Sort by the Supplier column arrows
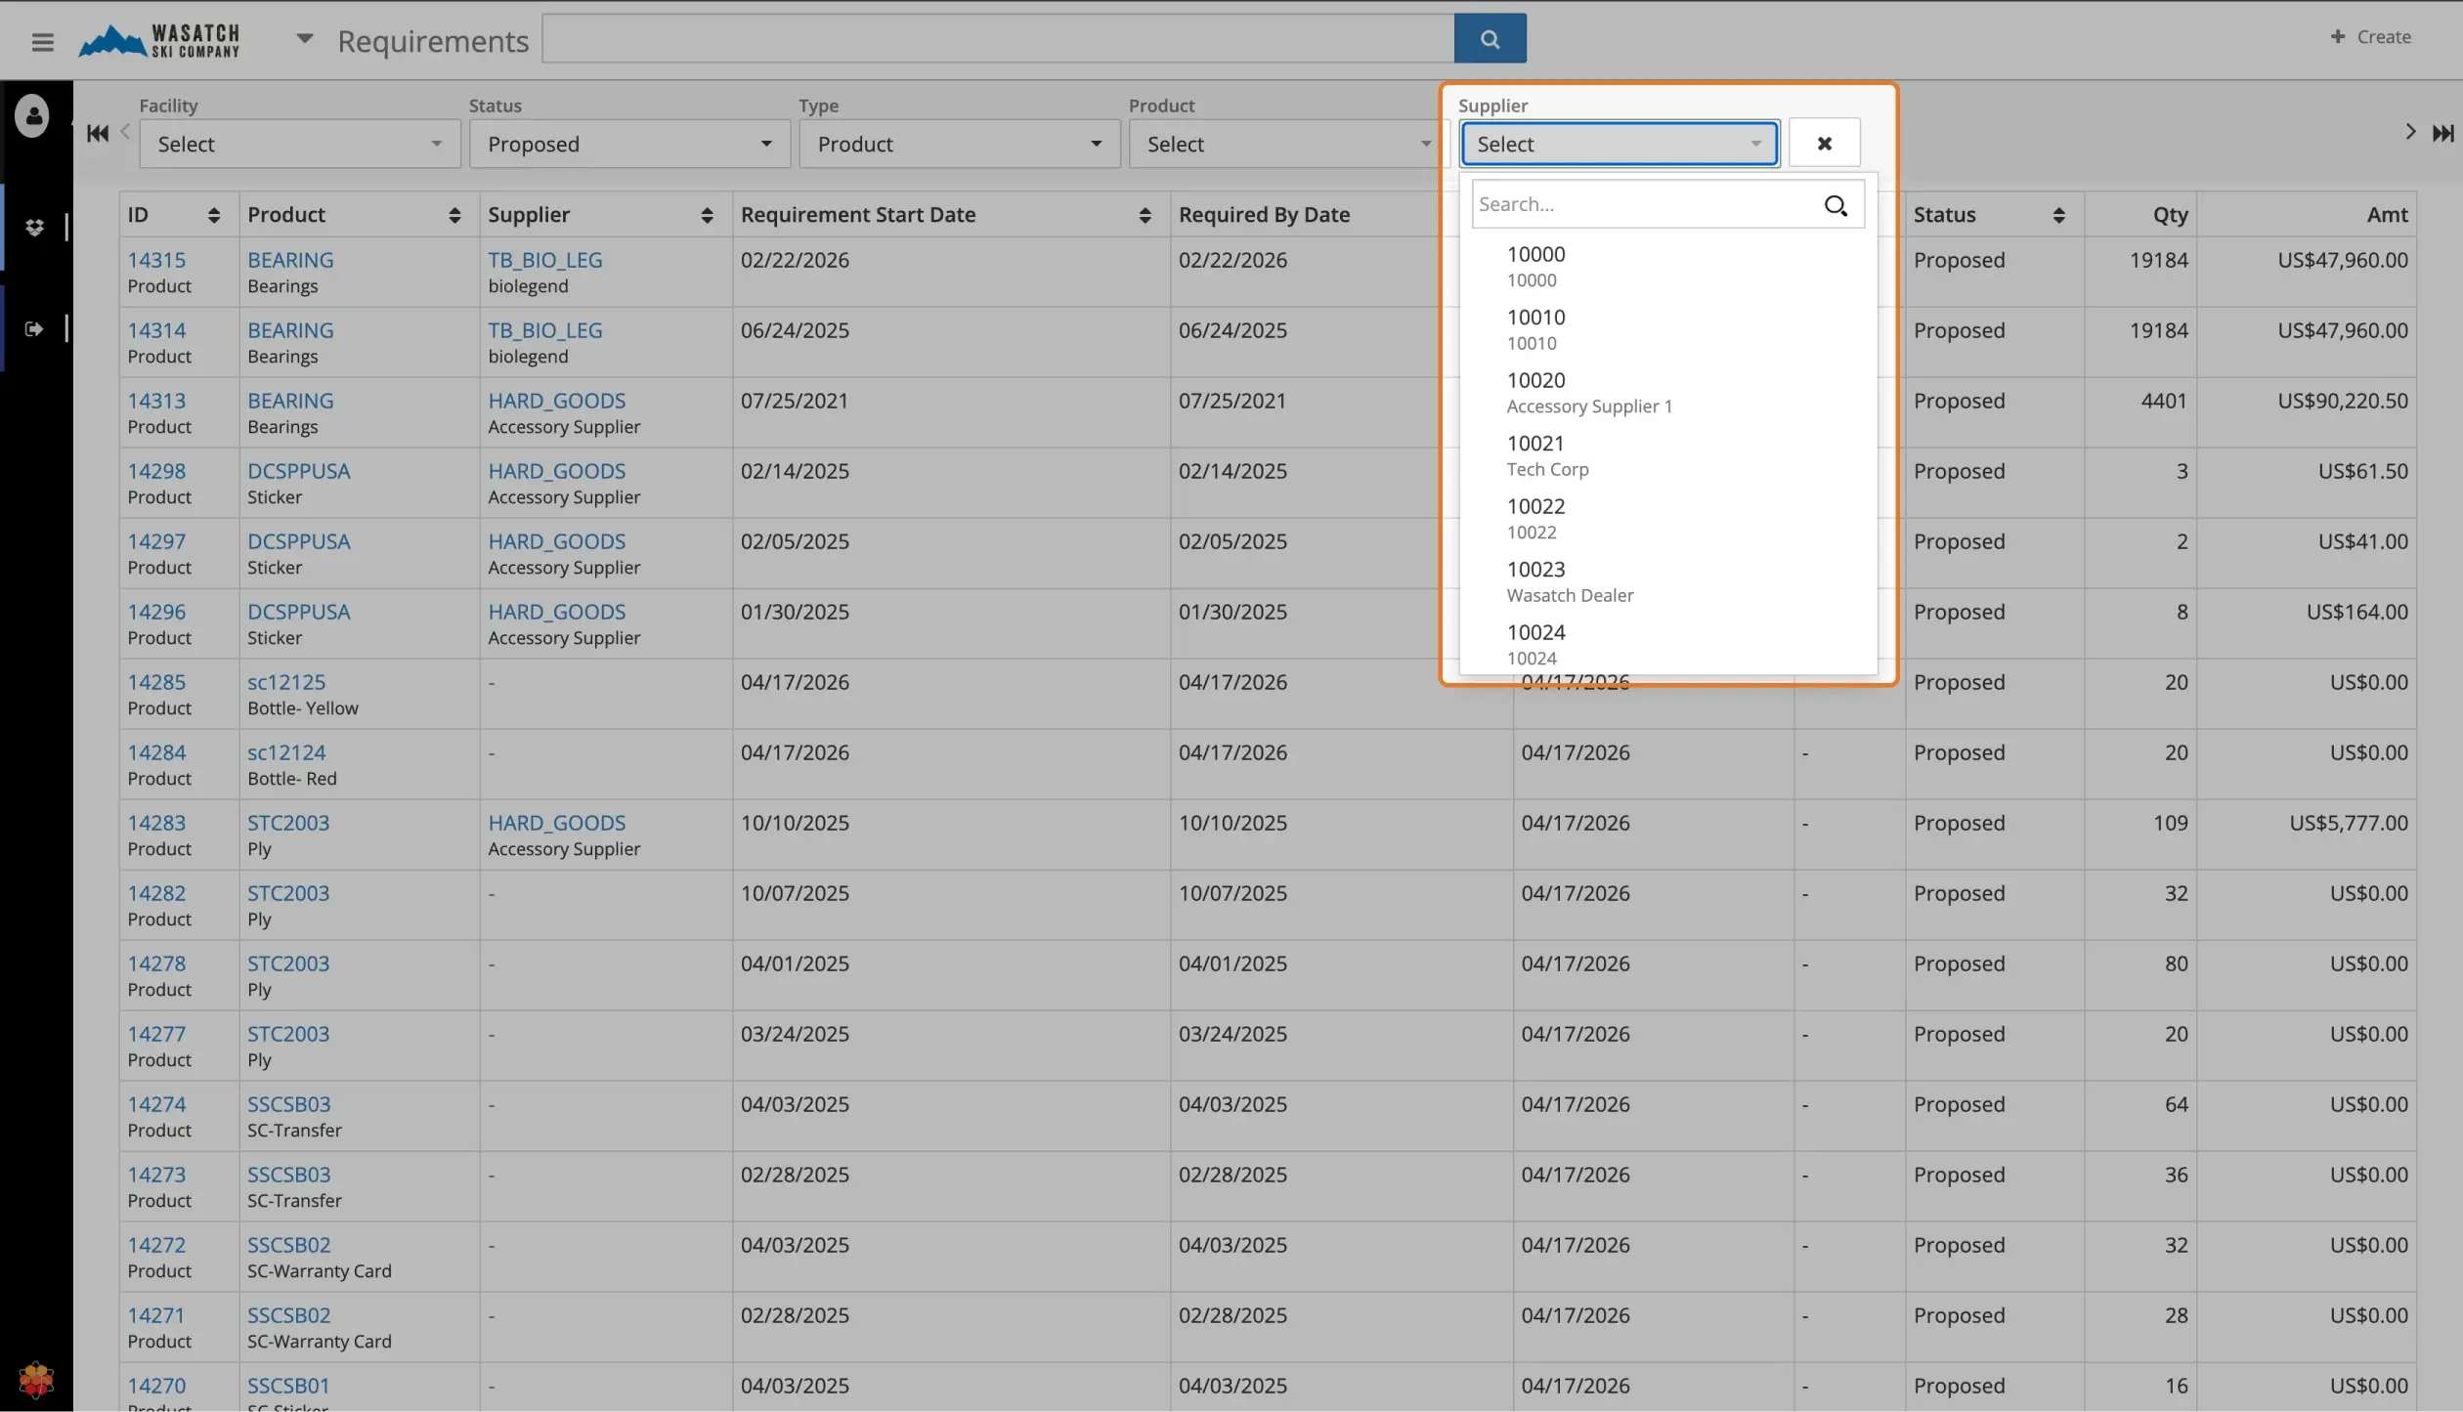Viewport: 2463px width, 1412px height. pos(707,215)
